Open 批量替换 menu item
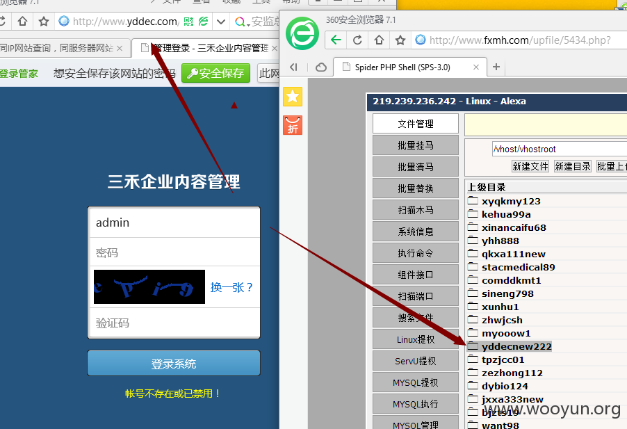Screen dimensions: 627x429 click(x=416, y=188)
